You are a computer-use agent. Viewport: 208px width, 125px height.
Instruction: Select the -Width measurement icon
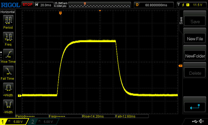click(8, 105)
